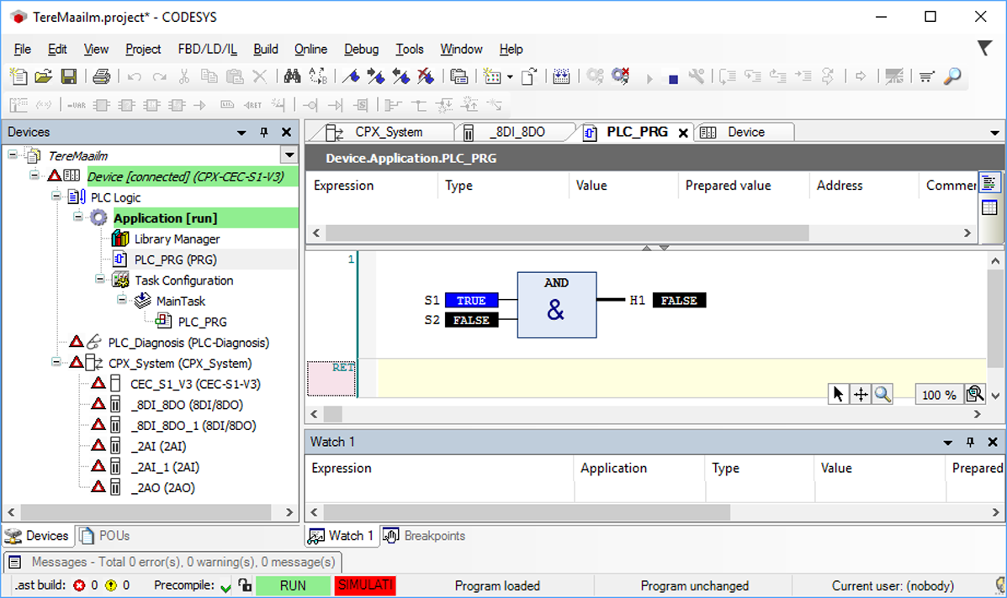Click the red SIMULATI status indicator
The width and height of the screenshot is (1007, 598).
pos(365,585)
